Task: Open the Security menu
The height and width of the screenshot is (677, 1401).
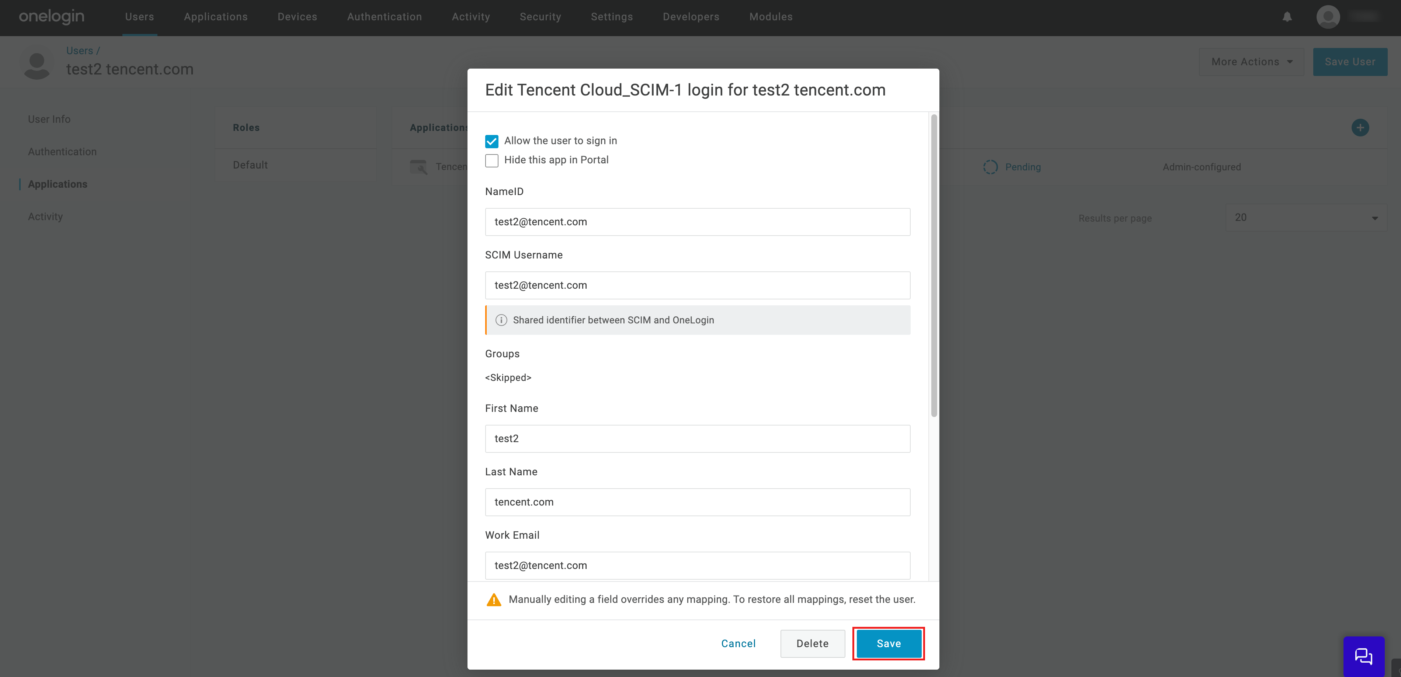Action: tap(540, 17)
